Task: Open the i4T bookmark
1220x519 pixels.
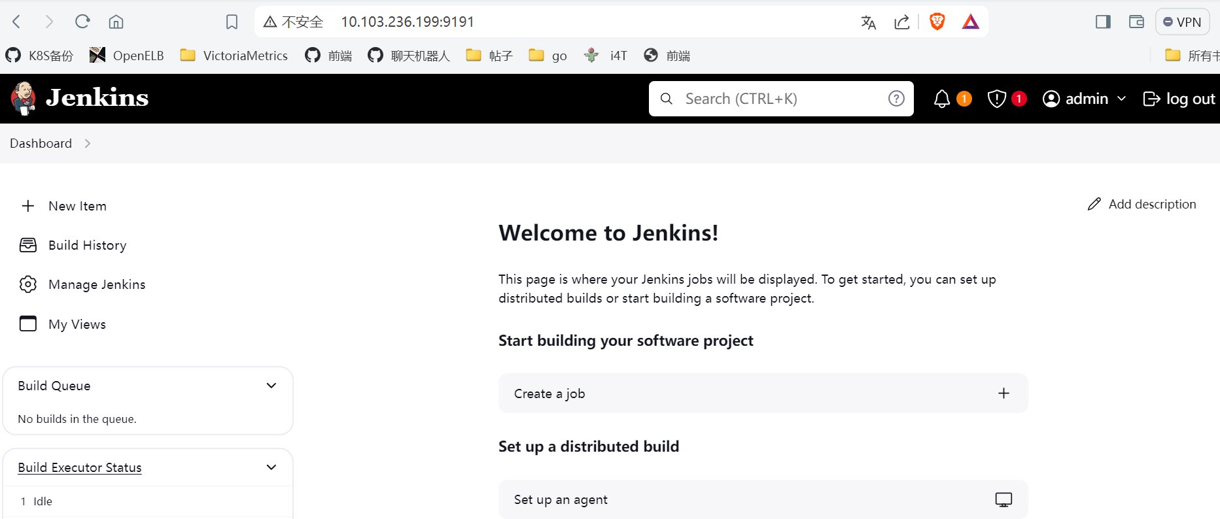Action: tap(606, 56)
